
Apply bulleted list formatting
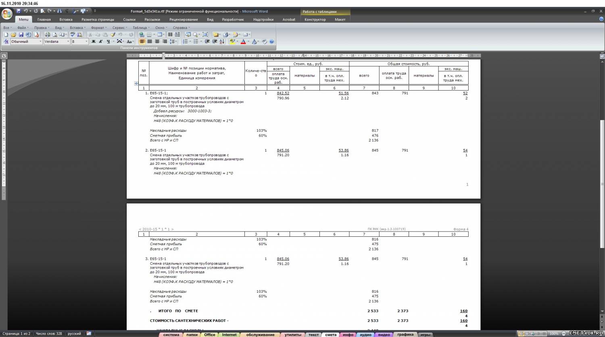point(196,41)
